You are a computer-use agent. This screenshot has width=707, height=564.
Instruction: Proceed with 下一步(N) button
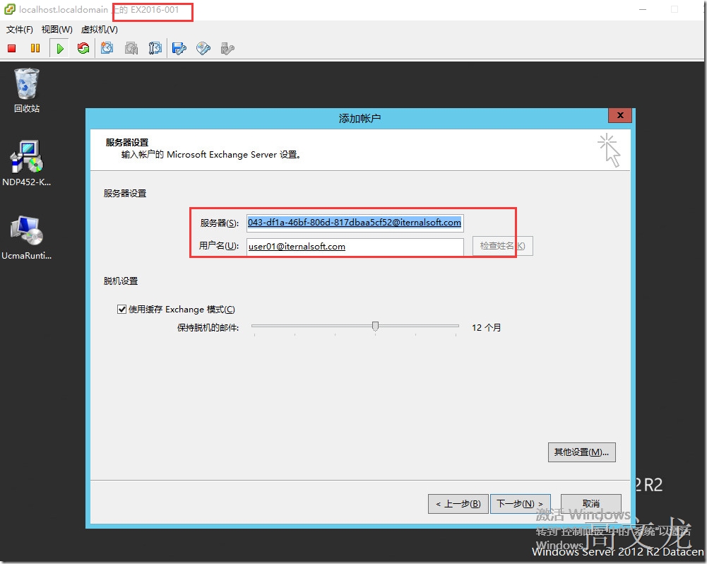coord(520,503)
